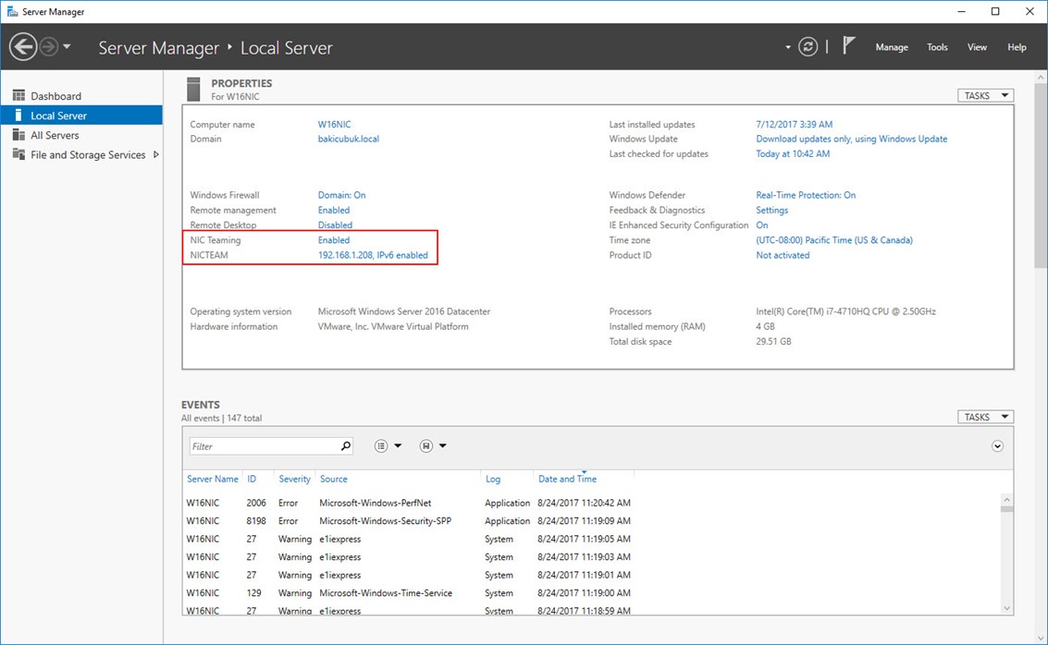This screenshot has height=645, width=1048.
Task: Open Feedback & Diagnostics Settings link
Action: 772,210
